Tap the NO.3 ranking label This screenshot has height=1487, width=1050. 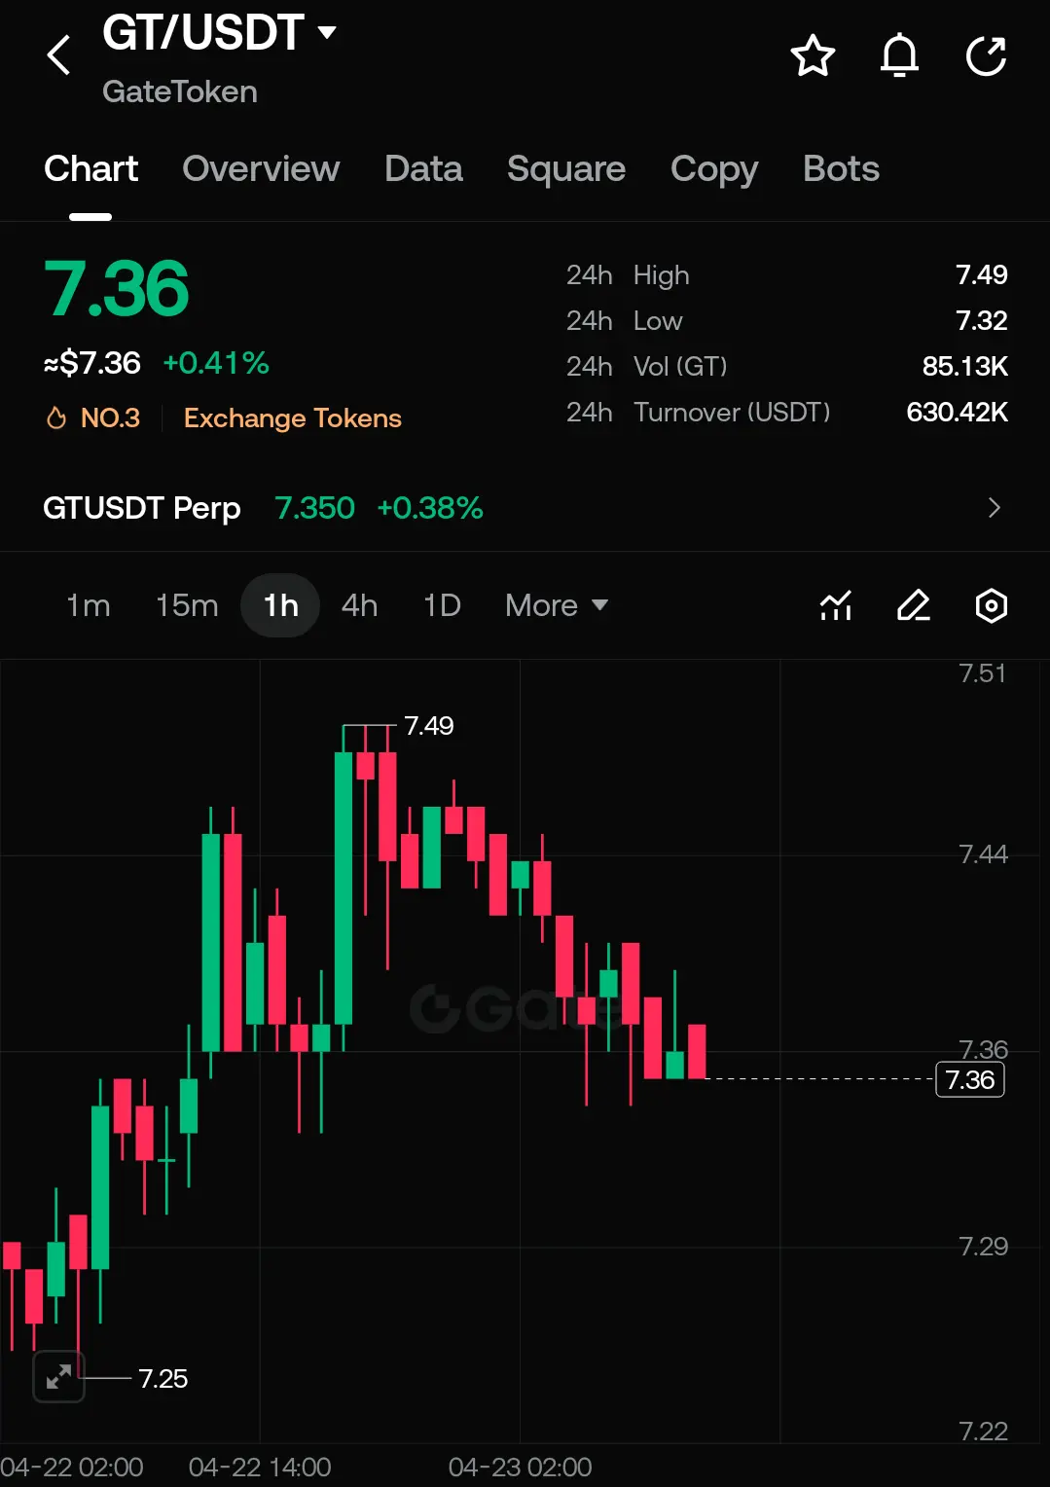[x=110, y=418]
